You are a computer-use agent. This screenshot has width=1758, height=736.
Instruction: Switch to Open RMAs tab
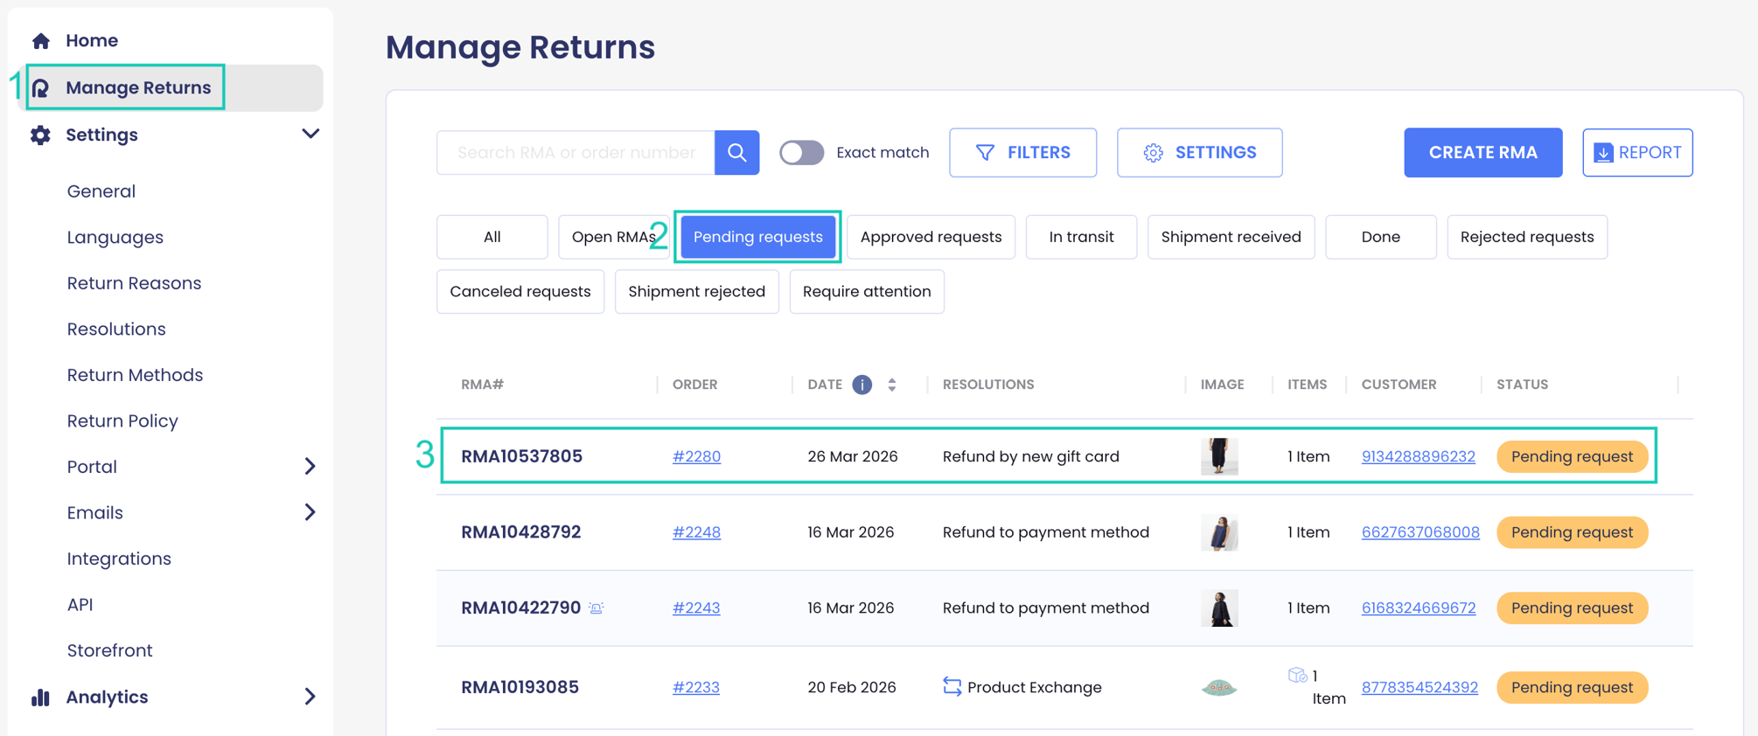[613, 237]
